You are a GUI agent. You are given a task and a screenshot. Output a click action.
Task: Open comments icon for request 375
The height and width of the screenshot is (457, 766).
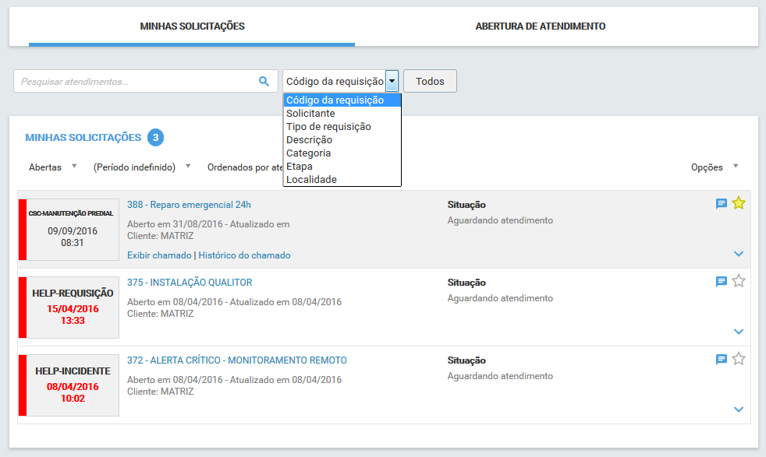tap(722, 282)
